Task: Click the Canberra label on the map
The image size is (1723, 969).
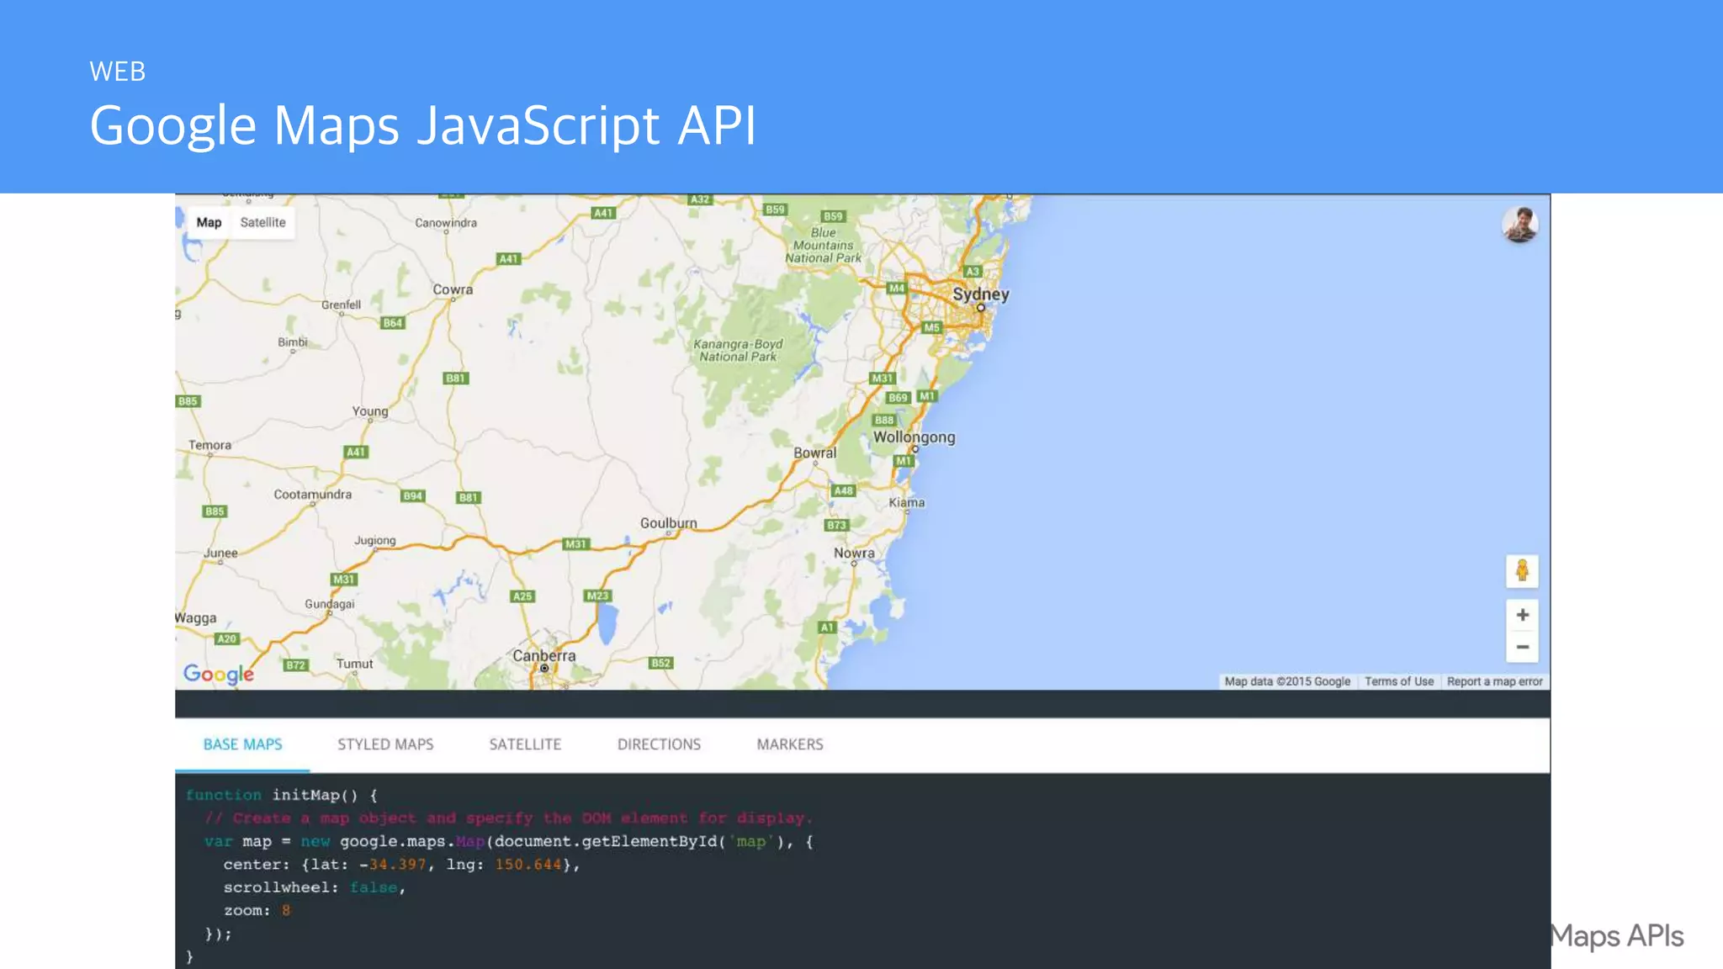Action: [x=544, y=655]
